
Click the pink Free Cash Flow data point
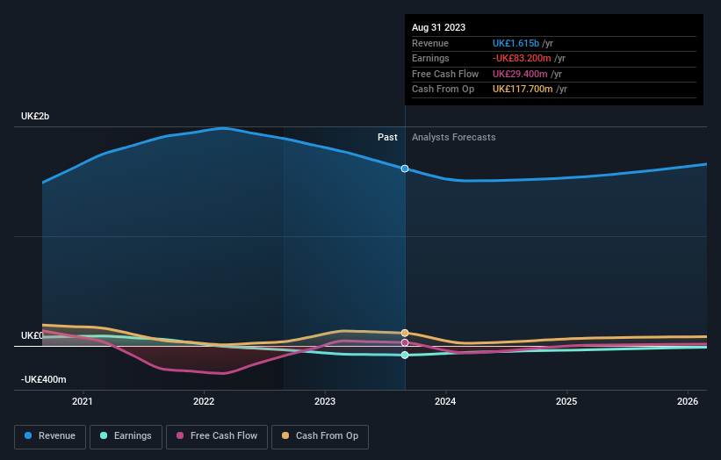[x=405, y=343]
